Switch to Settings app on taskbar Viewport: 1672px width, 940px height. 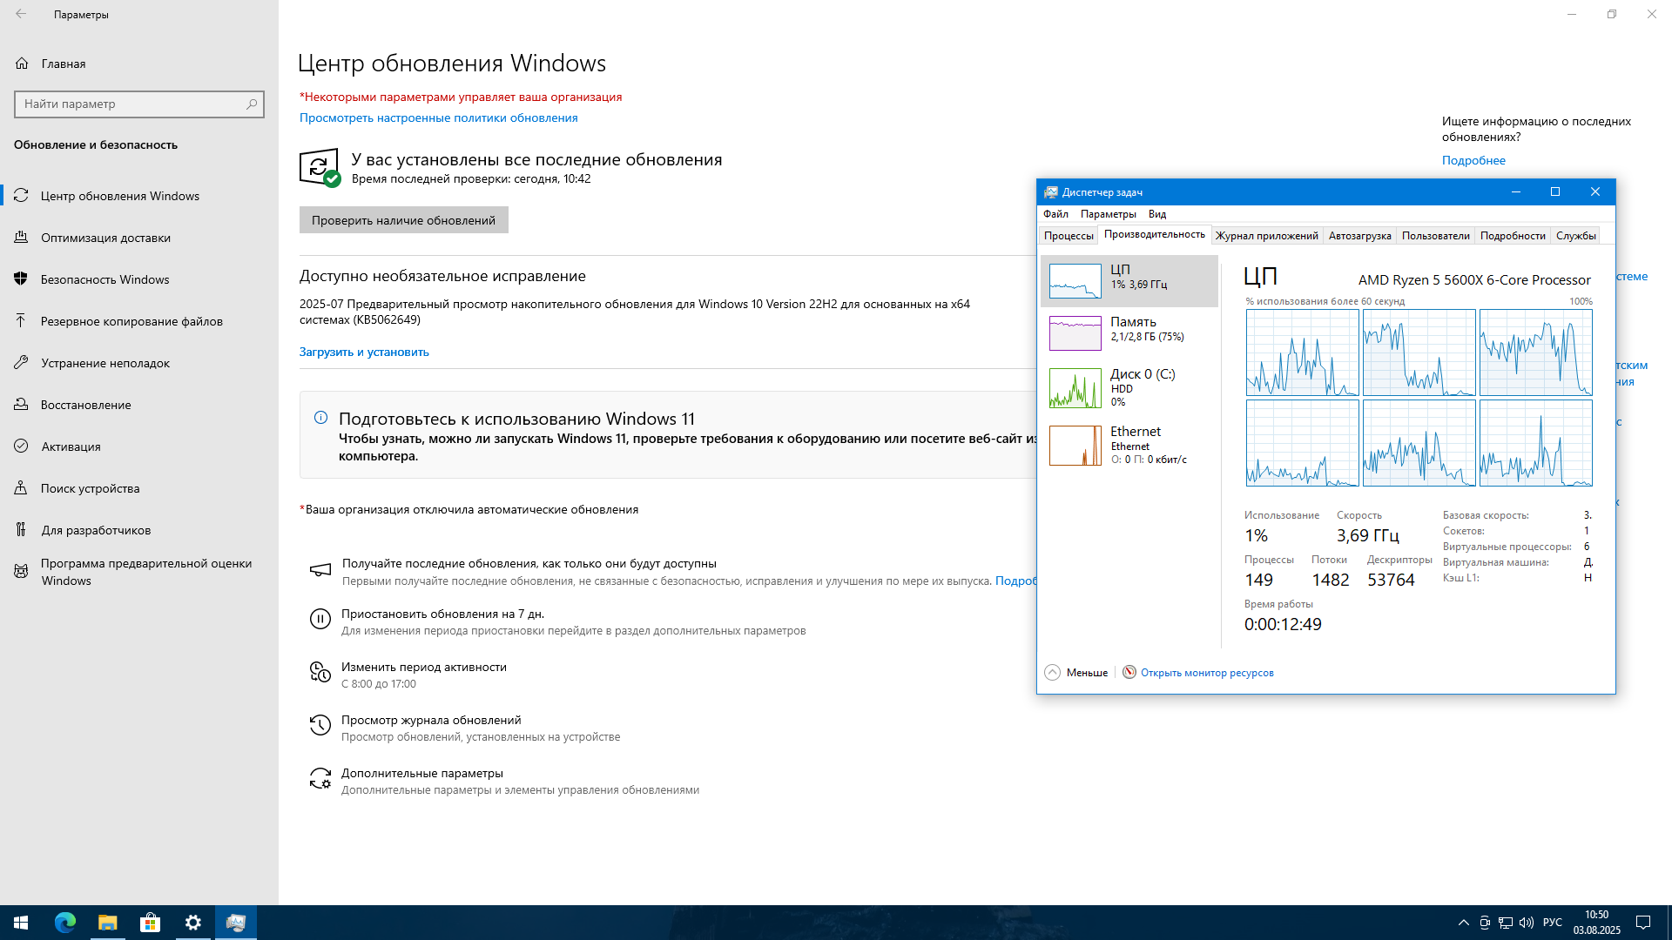(192, 923)
